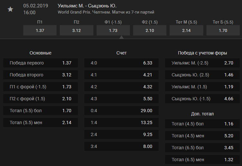Choose Тотал (6.5) мен at 1.32
The image size is (242, 166).
[202, 160]
